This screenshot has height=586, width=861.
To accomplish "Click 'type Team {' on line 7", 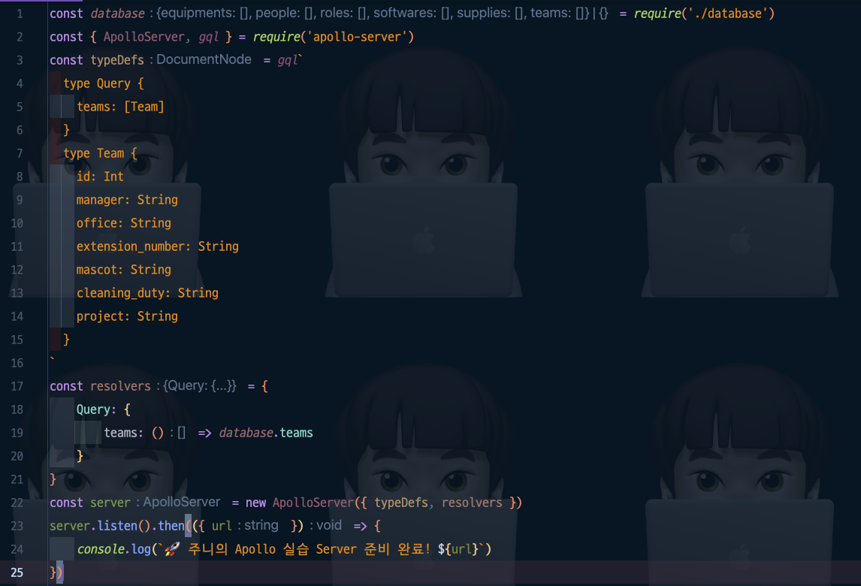I will click(x=100, y=153).
